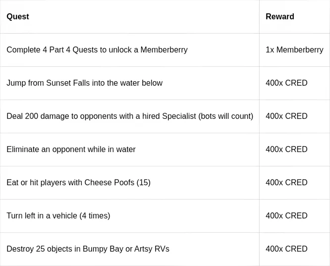Click the reward for Sunset Falls quest

click(x=286, y=83)
